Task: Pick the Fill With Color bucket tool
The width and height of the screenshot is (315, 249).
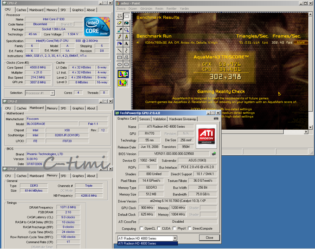Action: click(127, 23)
